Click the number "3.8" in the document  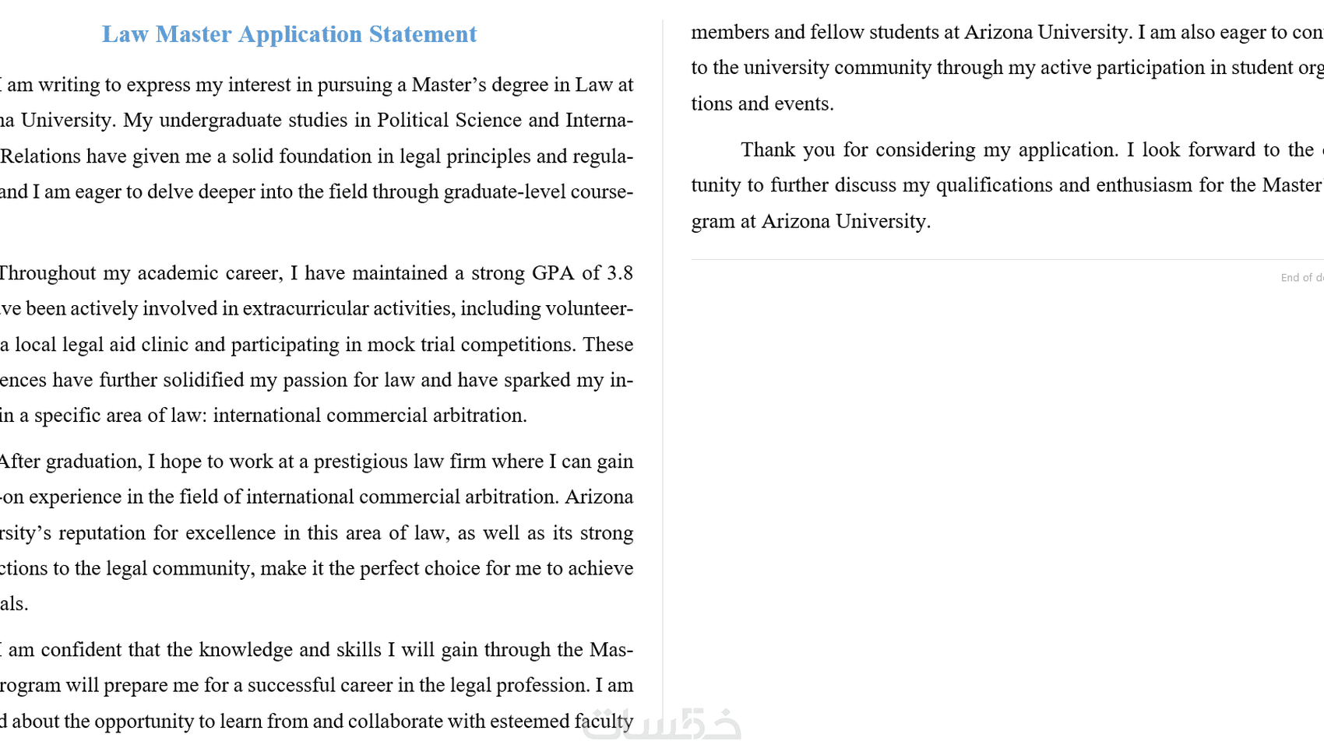(619, 273)
